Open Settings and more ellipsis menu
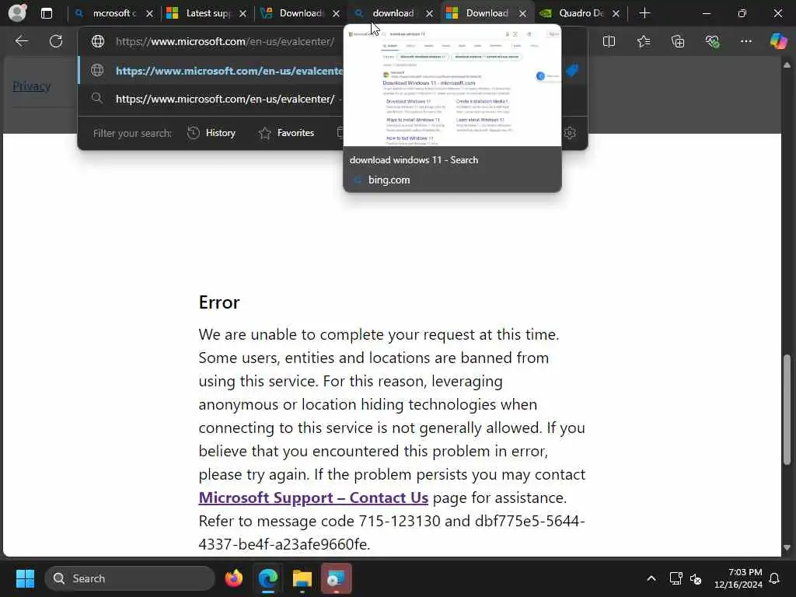 click(745, 41)
